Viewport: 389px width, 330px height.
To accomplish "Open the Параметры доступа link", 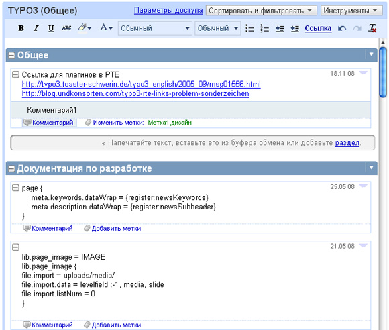I will pos(168,11).
